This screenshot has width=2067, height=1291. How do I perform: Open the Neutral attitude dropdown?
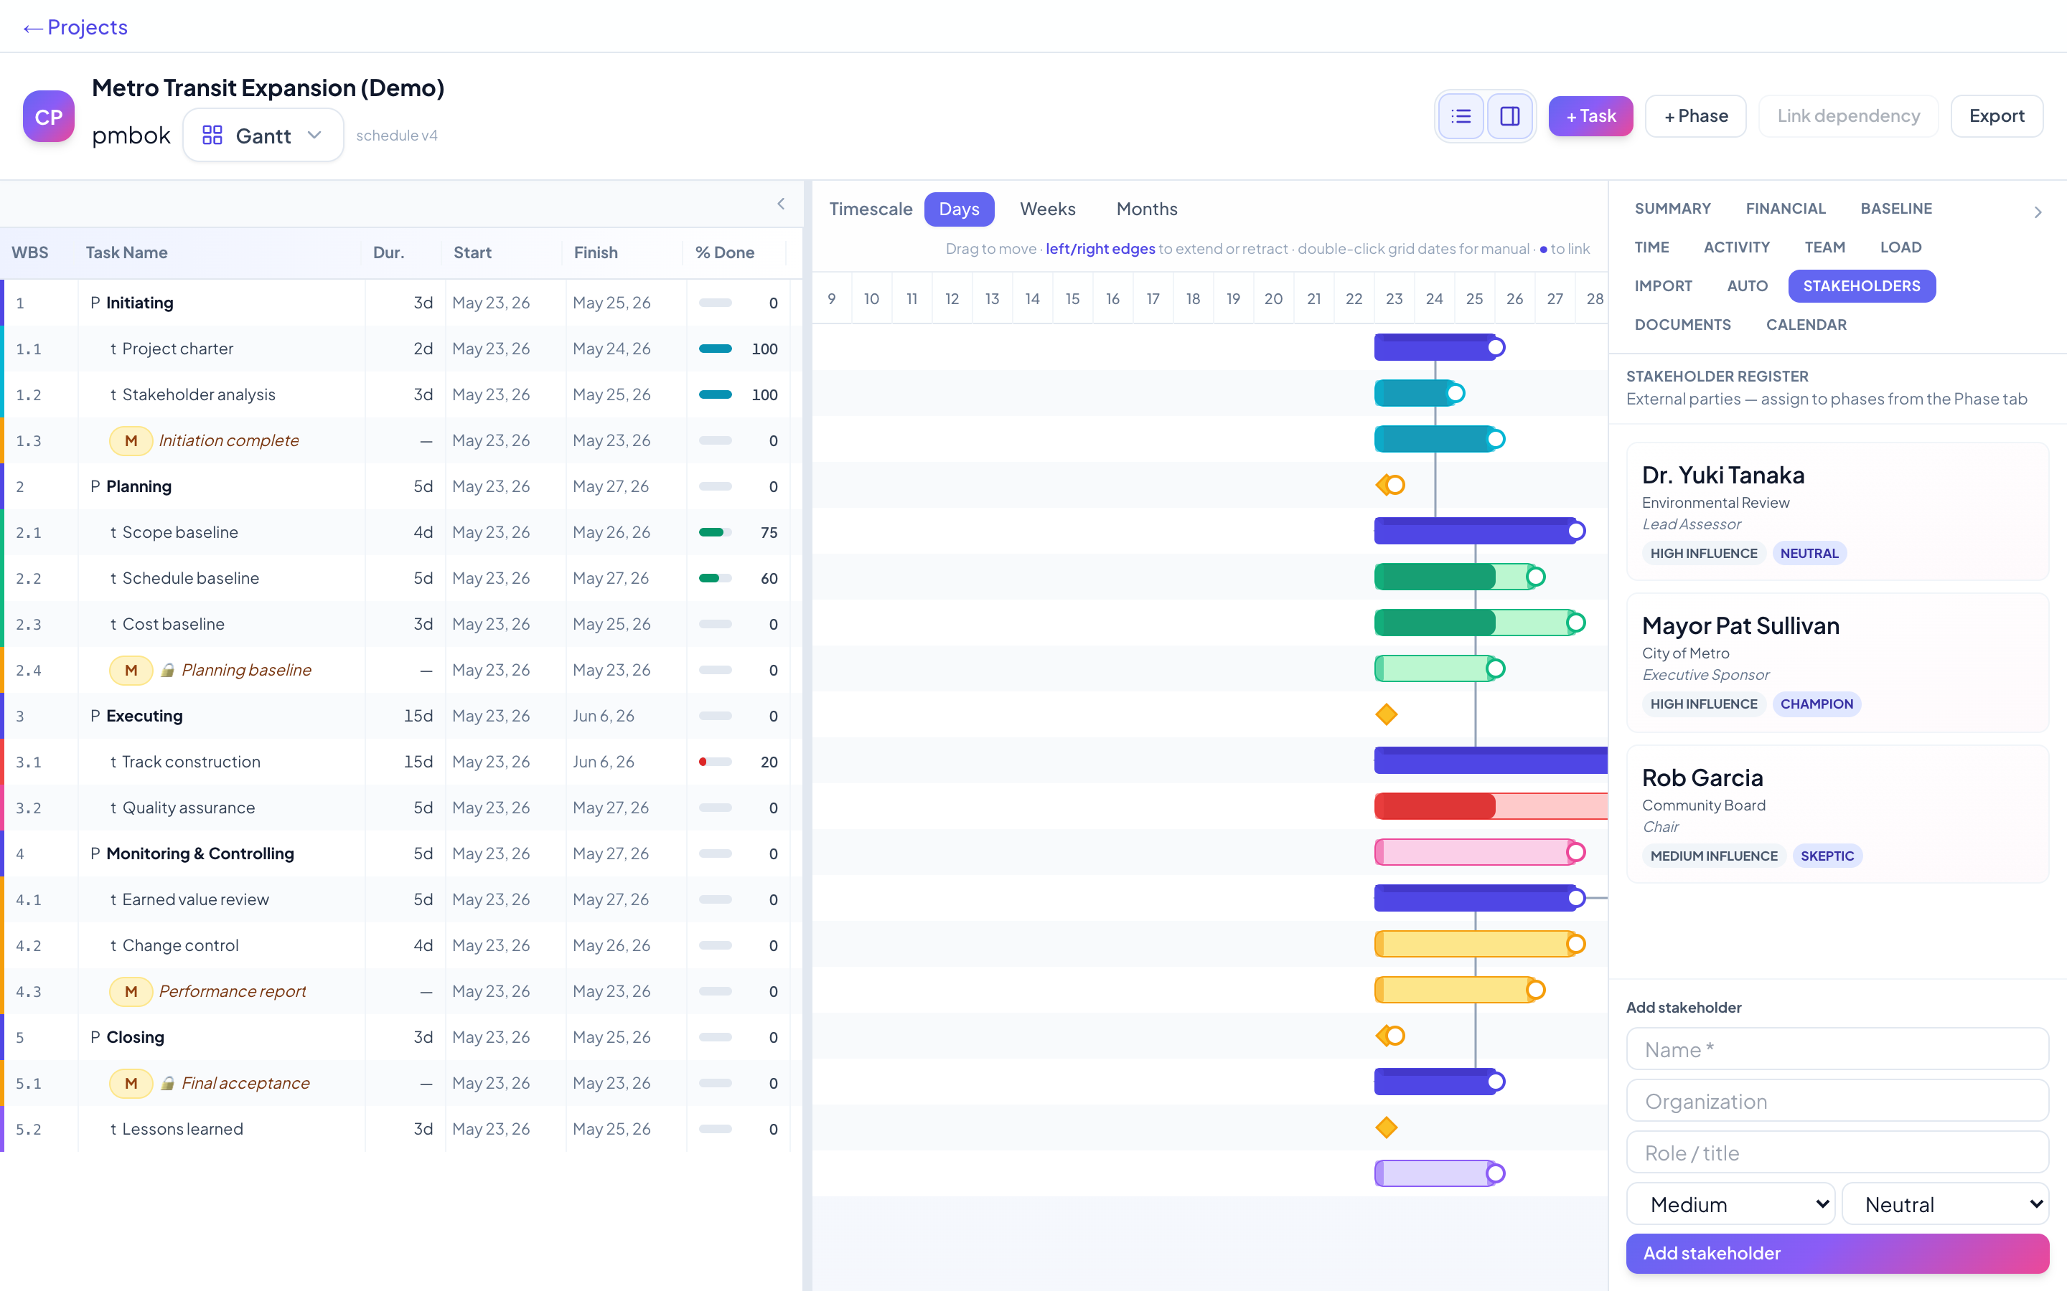(x=1945, y=1204)
